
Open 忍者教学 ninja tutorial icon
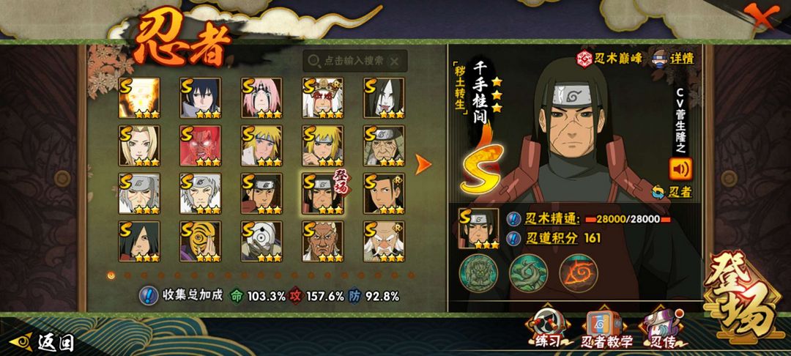coord(606,330)
